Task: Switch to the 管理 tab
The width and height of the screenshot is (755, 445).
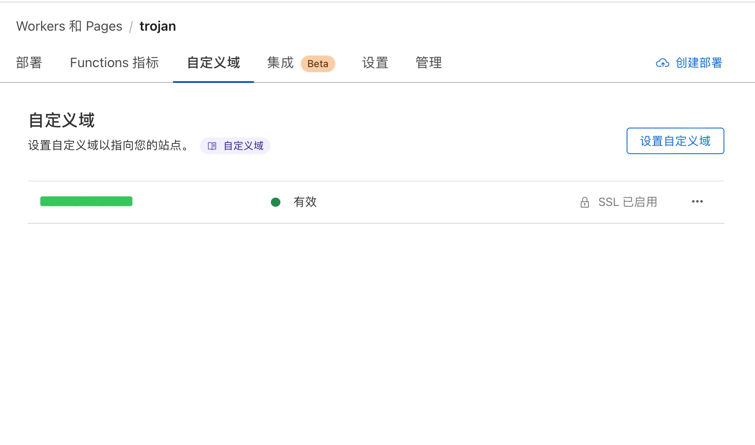Action: (x=429, y=63)
